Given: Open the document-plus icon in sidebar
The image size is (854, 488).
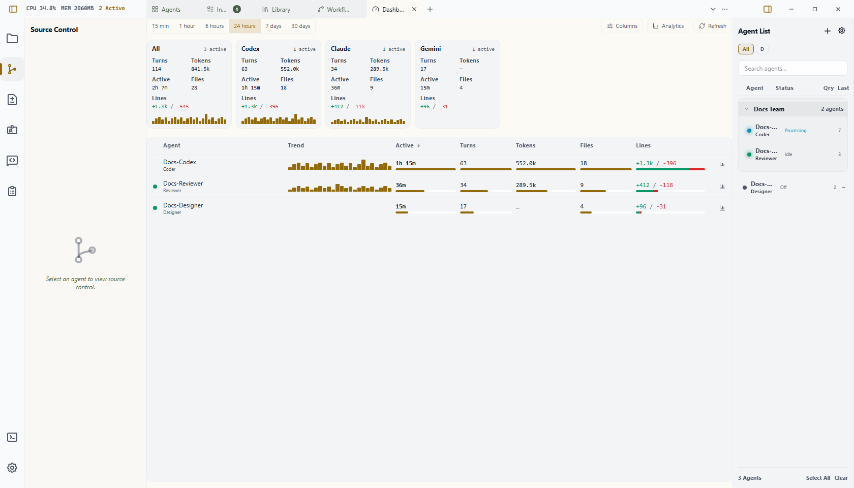Looking at the screenshot, I should click(12, 100).
